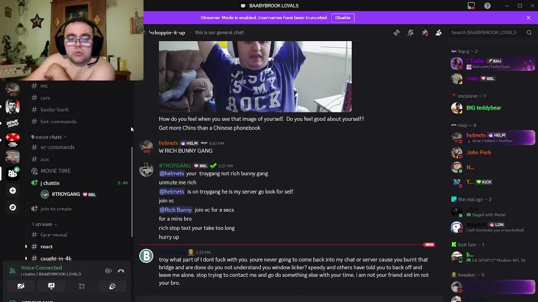
Task: Open the Threads icon in channel header
Action: (396, 33)
